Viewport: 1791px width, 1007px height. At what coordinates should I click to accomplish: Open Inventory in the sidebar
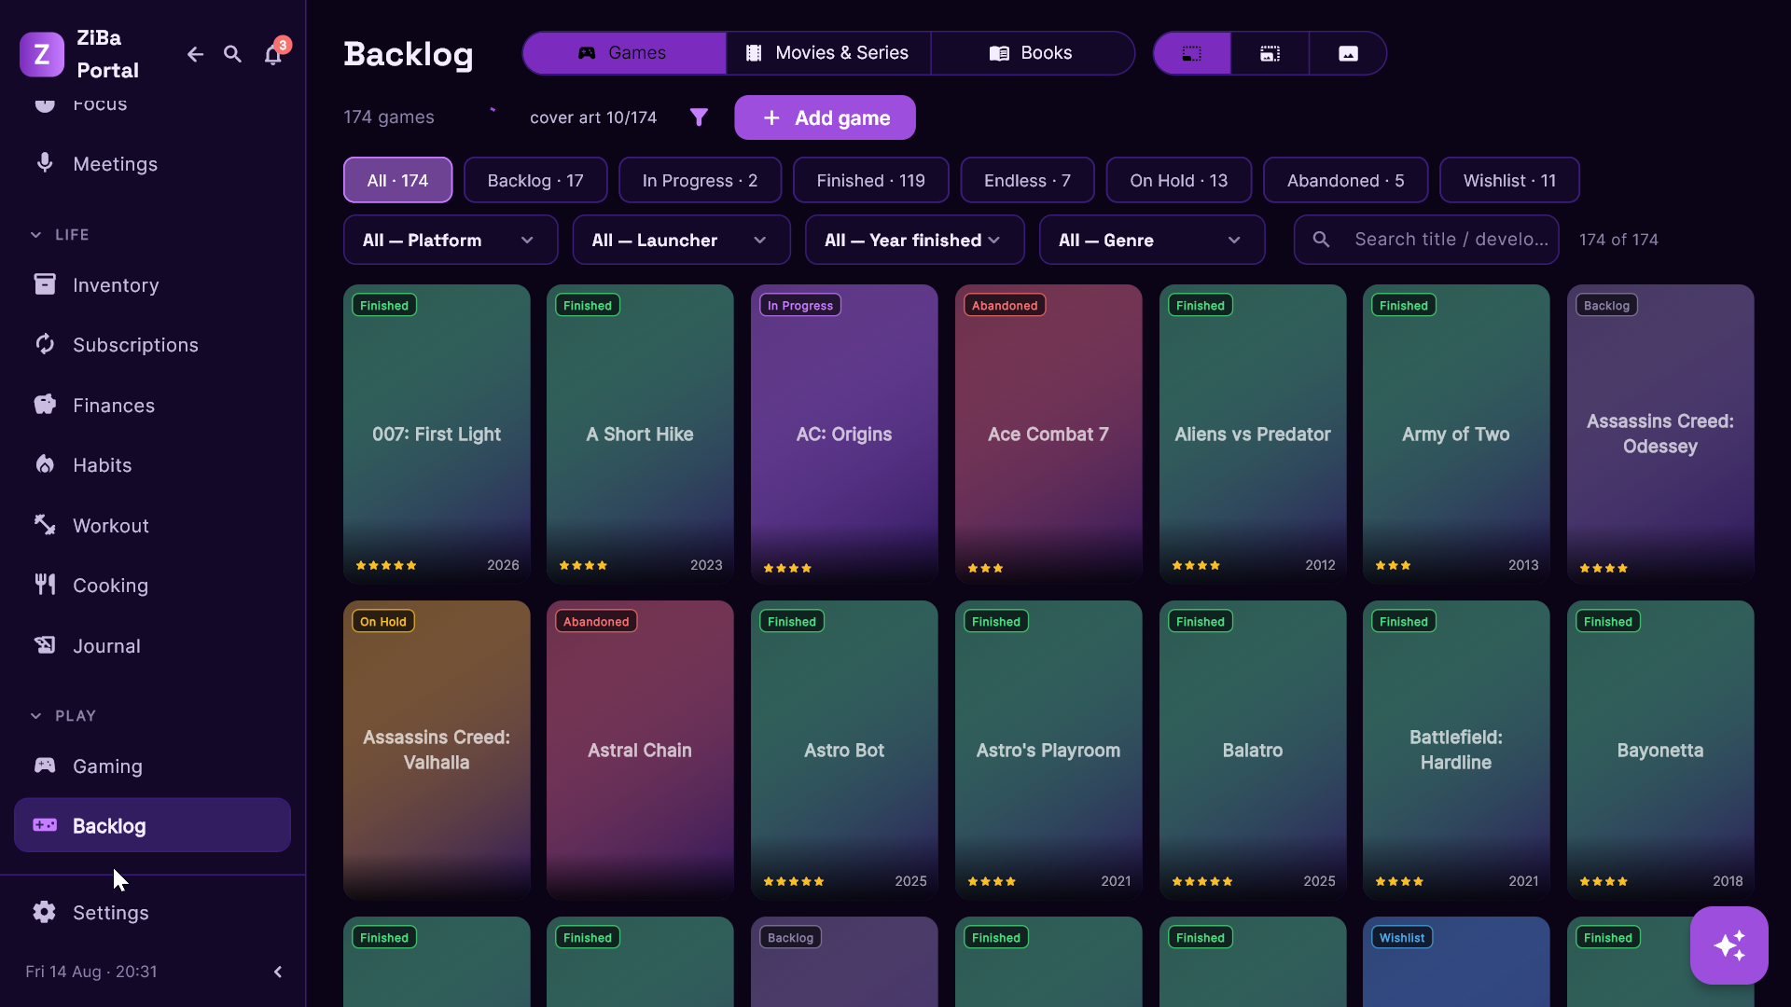(x=152, y=285)
